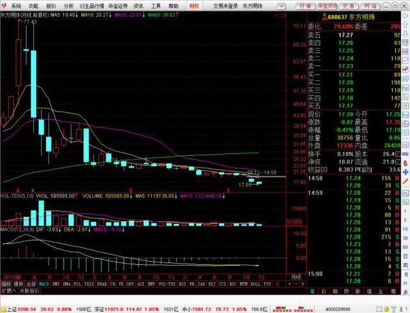Click the stock title 600637 东方明珠

(351, 17)
